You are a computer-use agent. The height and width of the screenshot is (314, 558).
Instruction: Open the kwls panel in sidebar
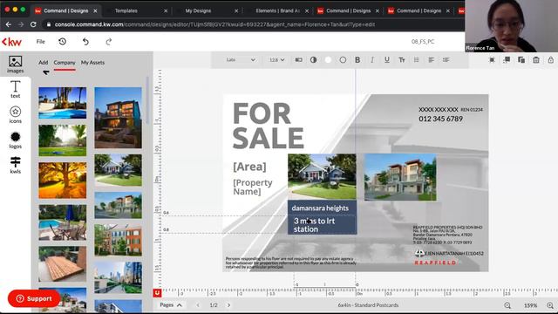pyautogui.click(x=16, y=165)
